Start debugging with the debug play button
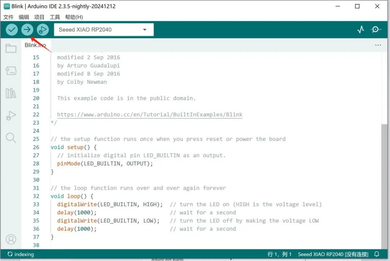 tap(43, 30)
